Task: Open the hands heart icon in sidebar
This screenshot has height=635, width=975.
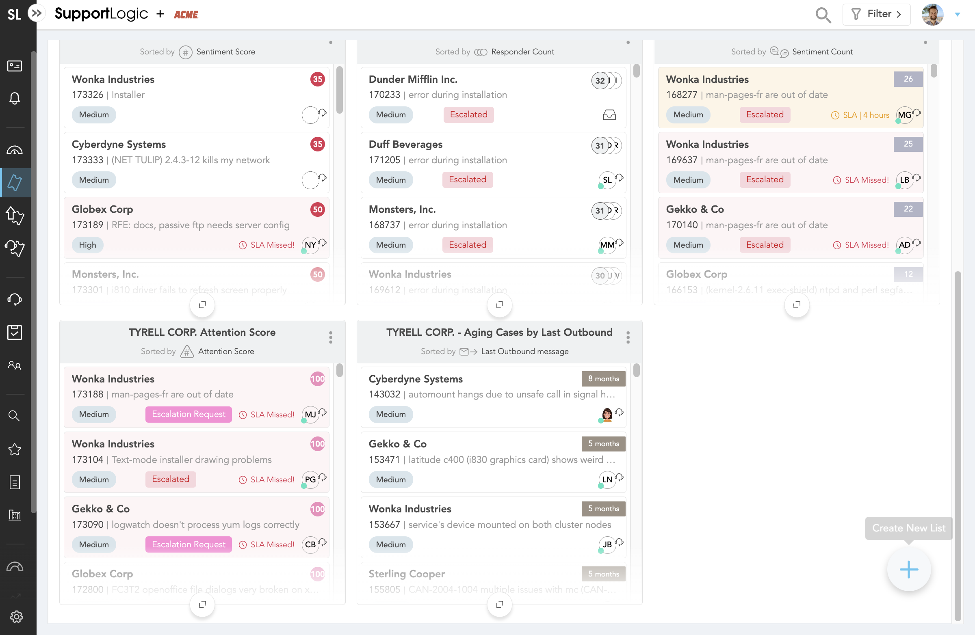Action: pos(15,248)
